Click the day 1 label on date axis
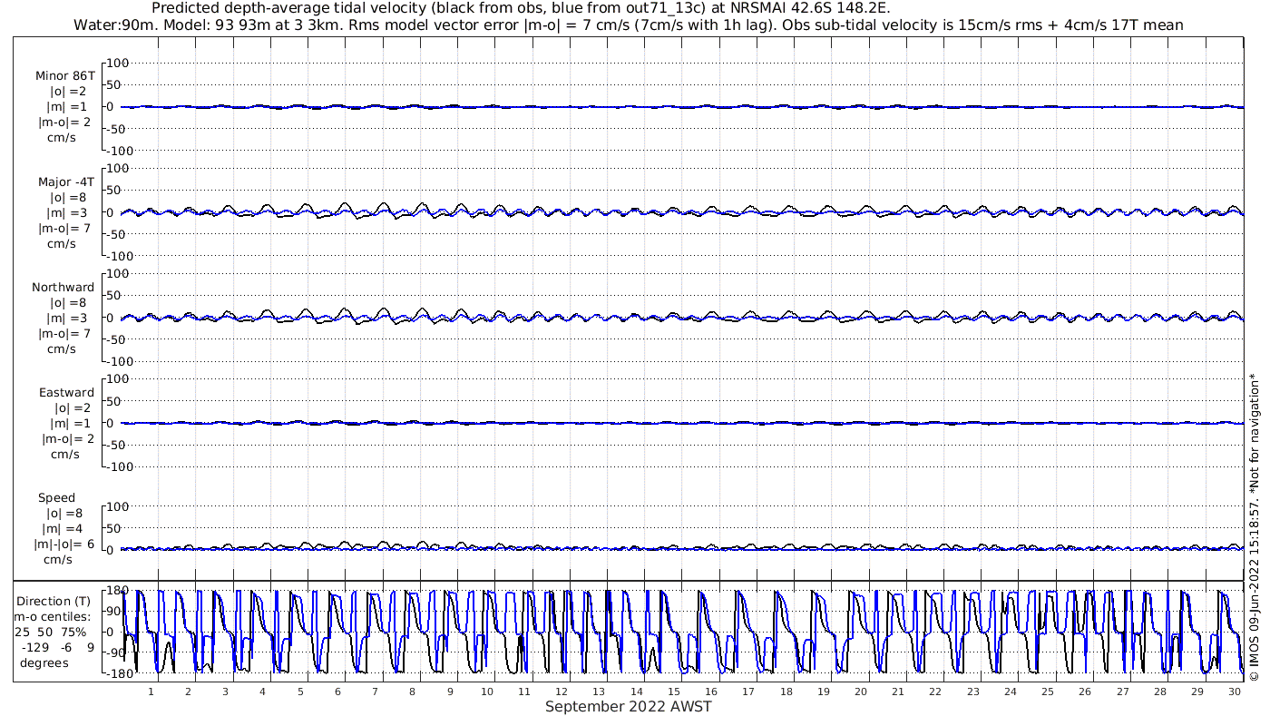The width and height of the screenshot is (1270, 726). point(151,692)
